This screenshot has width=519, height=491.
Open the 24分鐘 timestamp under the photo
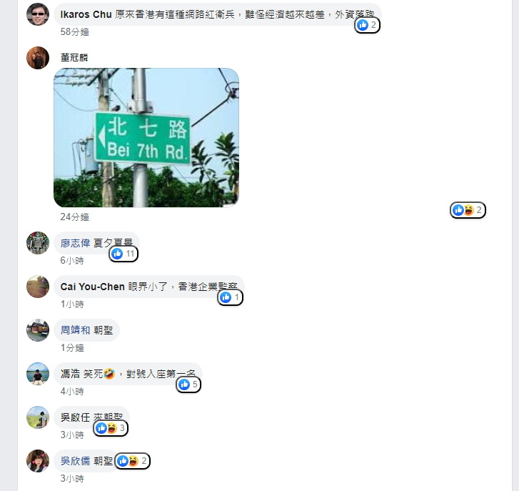pyautogui.click(x=75, y=217)
